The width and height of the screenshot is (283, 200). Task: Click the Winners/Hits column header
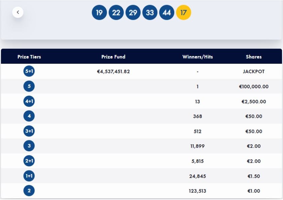[197, 57]
